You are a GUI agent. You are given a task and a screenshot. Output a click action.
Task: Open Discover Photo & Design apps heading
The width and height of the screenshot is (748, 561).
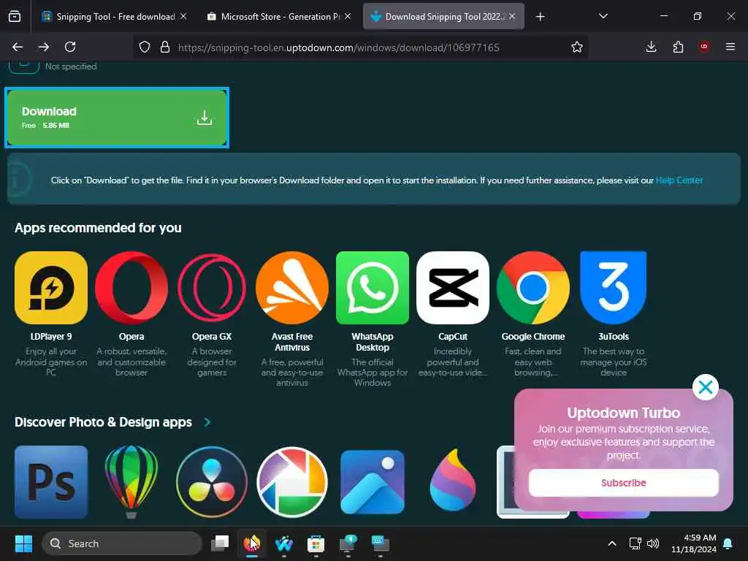pyautogui.click(x=103, y=422)
